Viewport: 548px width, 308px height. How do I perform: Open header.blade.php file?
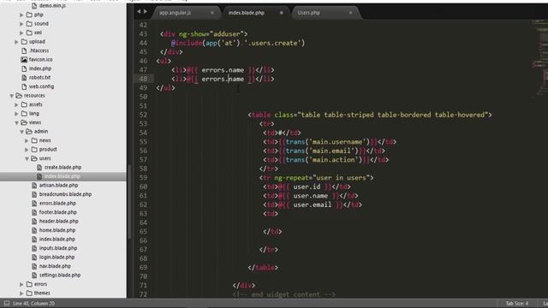[59, 222]
